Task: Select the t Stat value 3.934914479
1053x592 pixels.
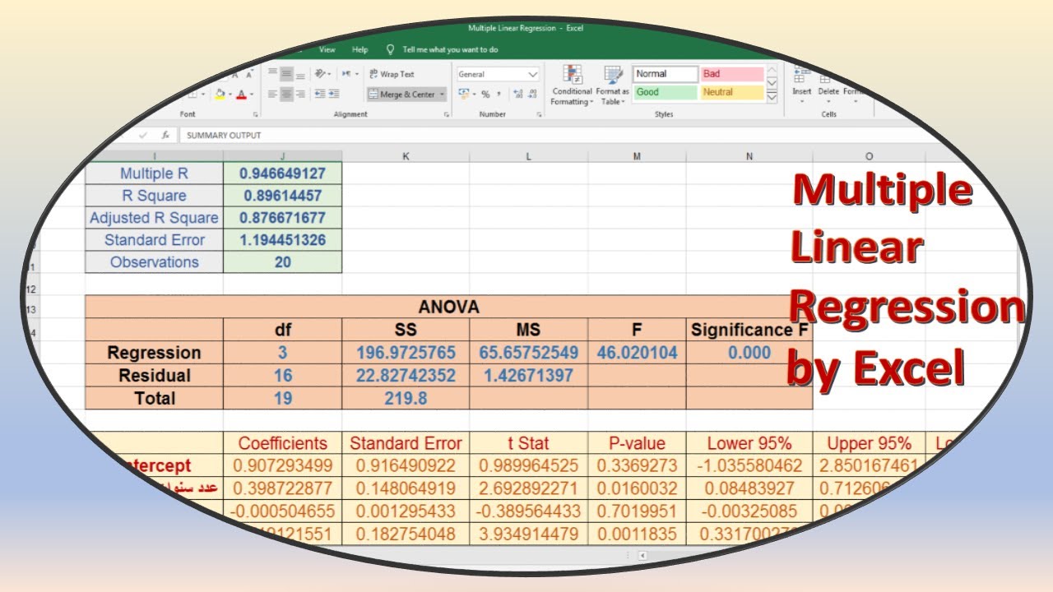Action: click(528, 534)
